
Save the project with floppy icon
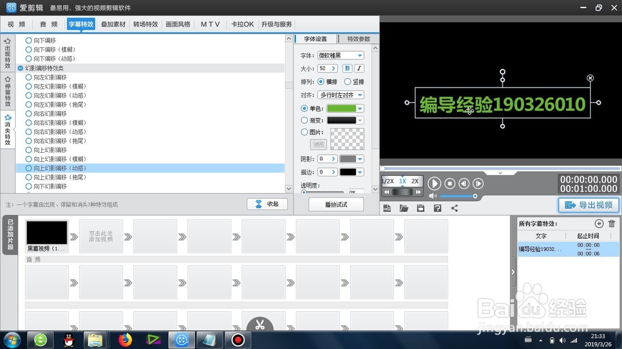(420, 209)
